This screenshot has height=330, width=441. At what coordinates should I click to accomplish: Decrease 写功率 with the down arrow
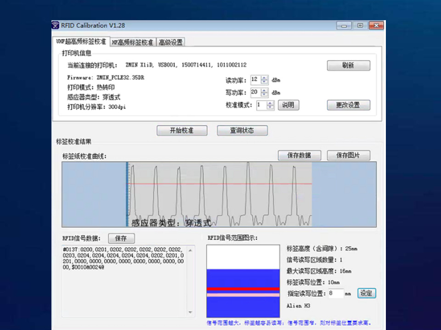coord(264,94)
